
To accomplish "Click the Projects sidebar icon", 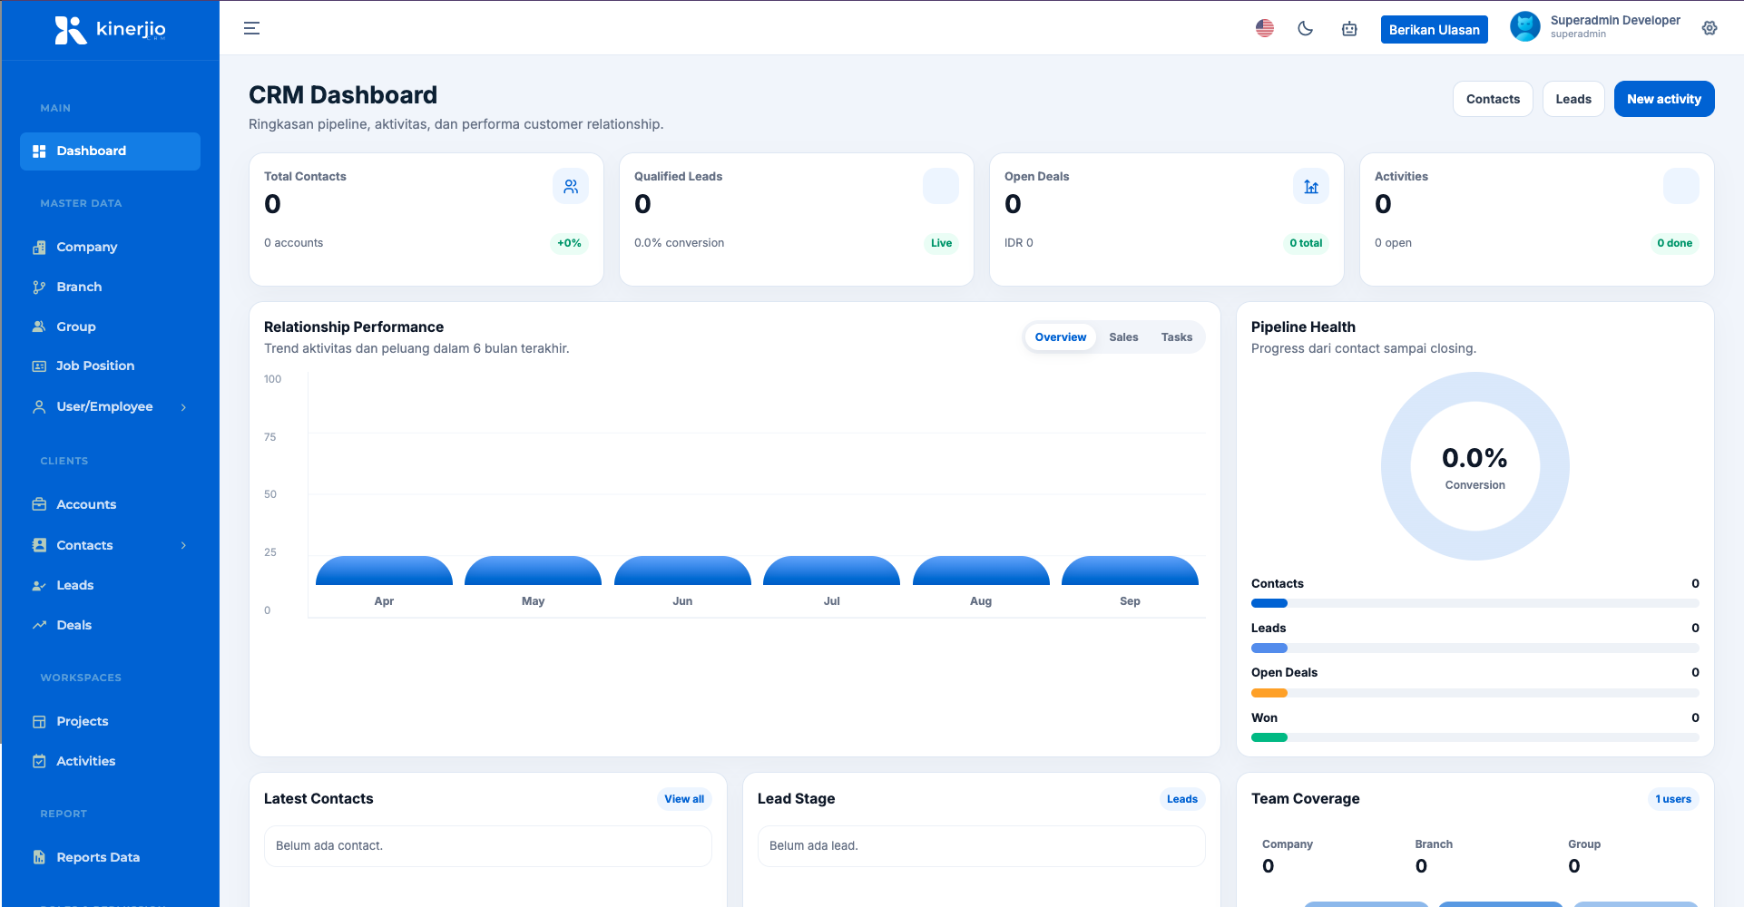I will point(39,721).
